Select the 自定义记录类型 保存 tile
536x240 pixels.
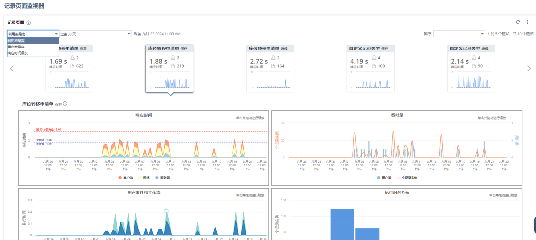[371, 68]
